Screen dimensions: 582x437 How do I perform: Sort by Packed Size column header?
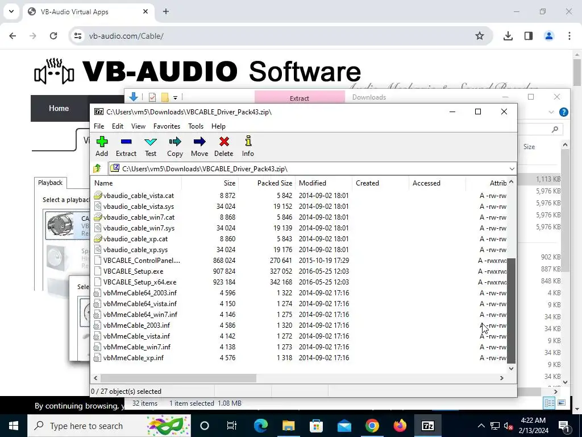267,183
